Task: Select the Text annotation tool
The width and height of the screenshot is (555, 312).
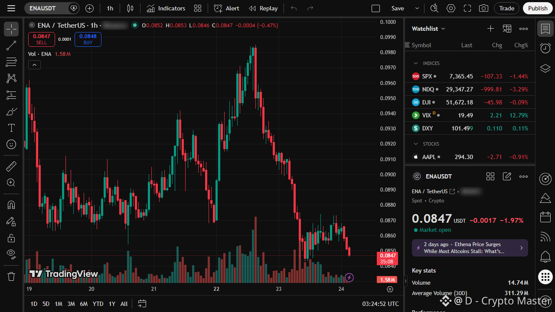Action: [11, 128]
